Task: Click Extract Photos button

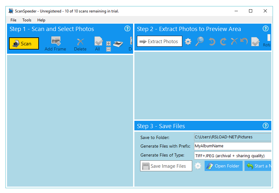Action: coord(160,41)
